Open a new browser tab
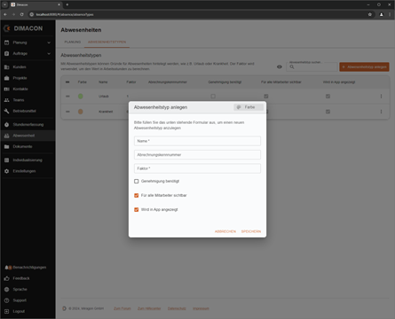The width and height of the screenshot is (395, 319). pyautogui.click(x=67, y=4)
